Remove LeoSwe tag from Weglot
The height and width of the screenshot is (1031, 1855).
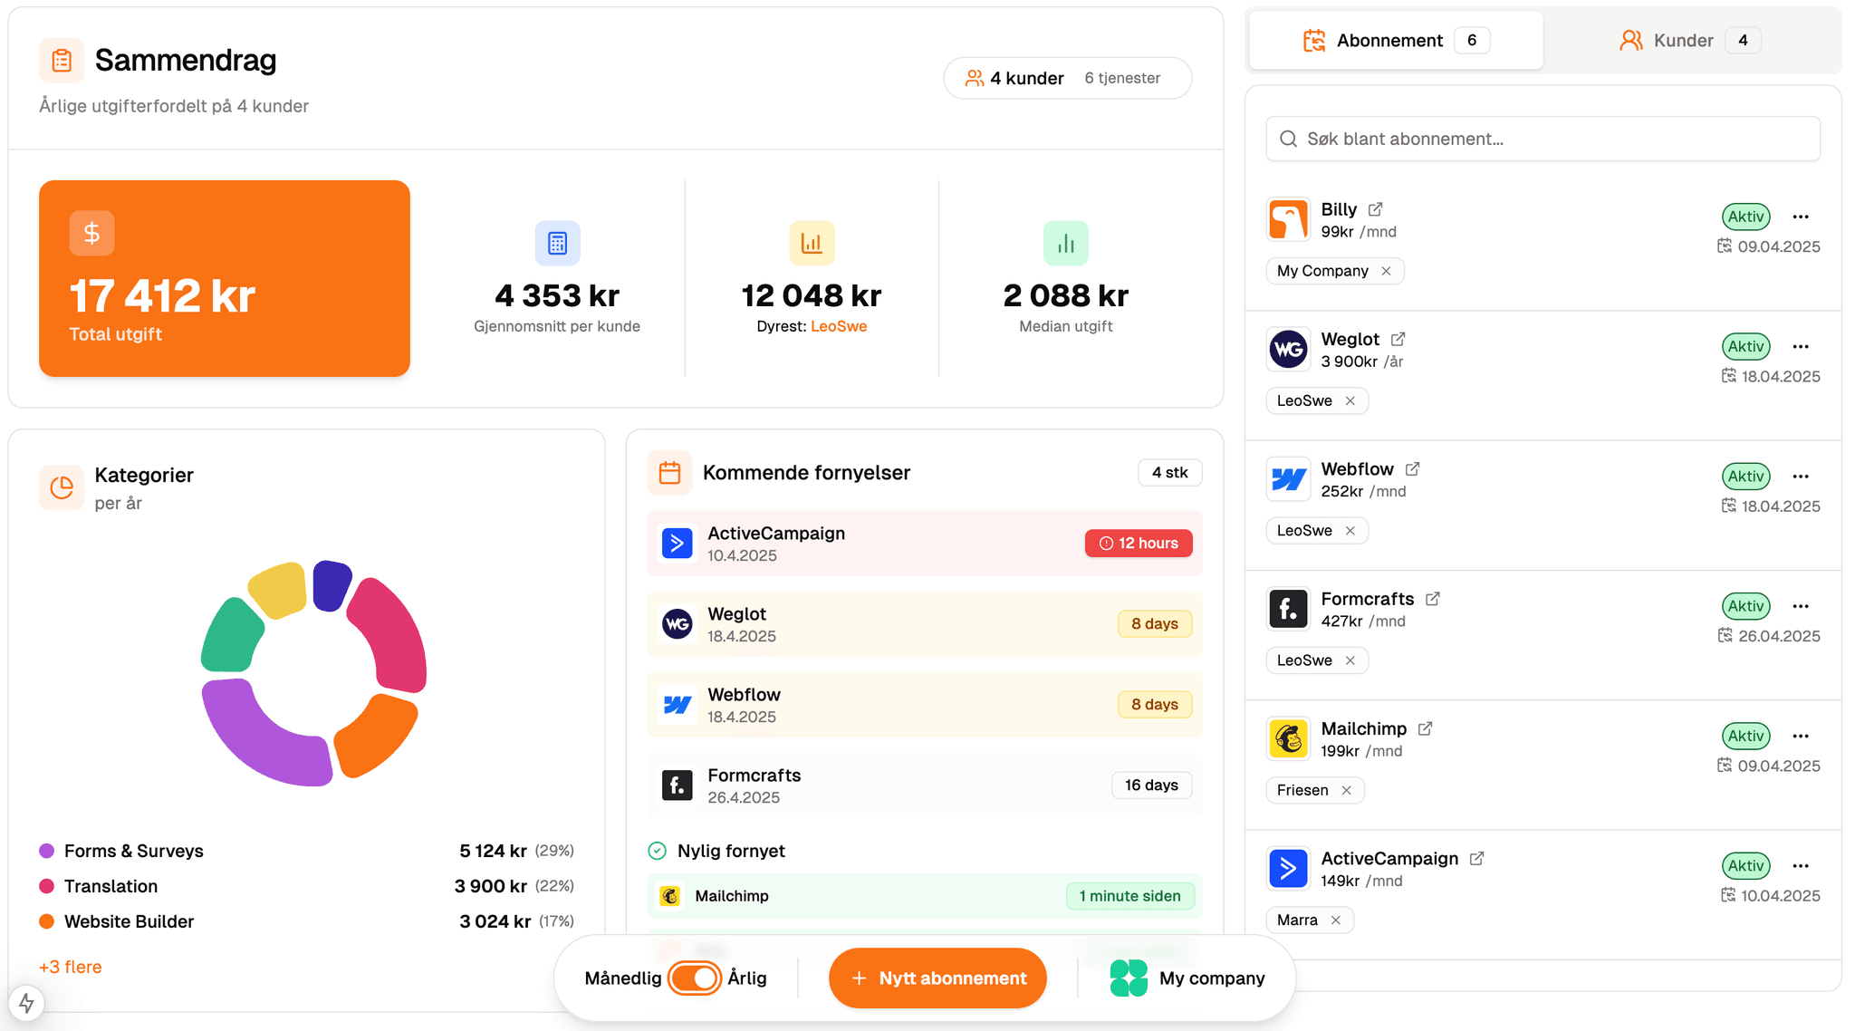[1350, 400]
